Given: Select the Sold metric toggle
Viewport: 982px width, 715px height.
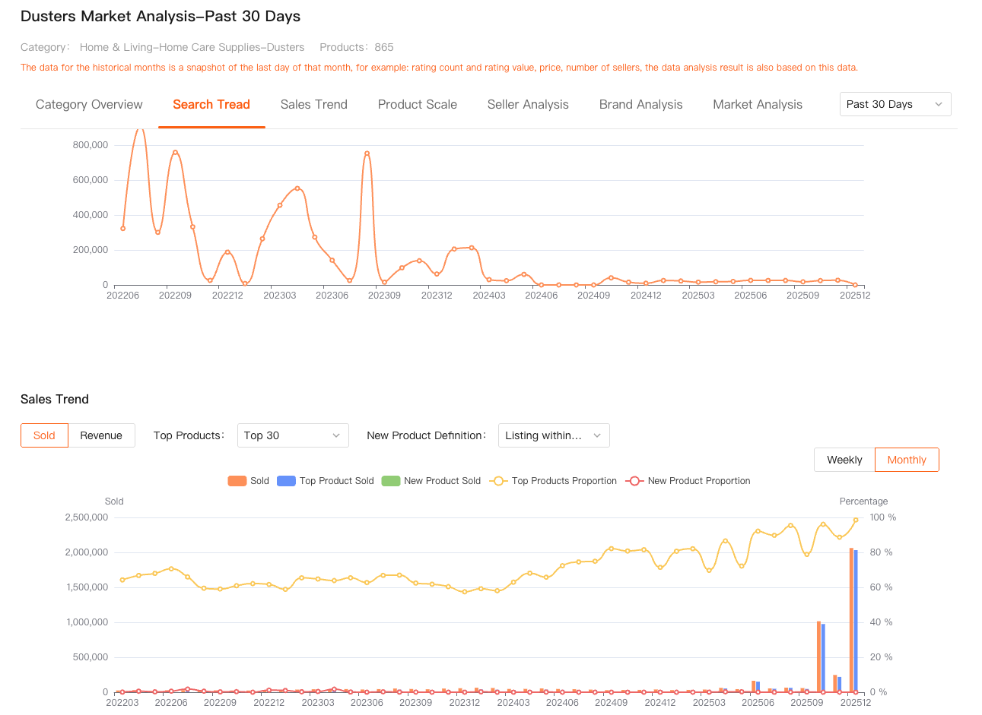Looking at the screenshot, I should (44, 435).
